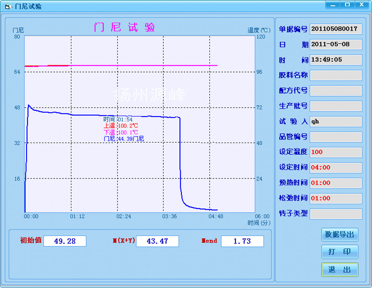Image resolution: width=372 pixels, height=288 pixels.
Task: Click the tooltip line 时间:01:54
Action: (118, 119)
